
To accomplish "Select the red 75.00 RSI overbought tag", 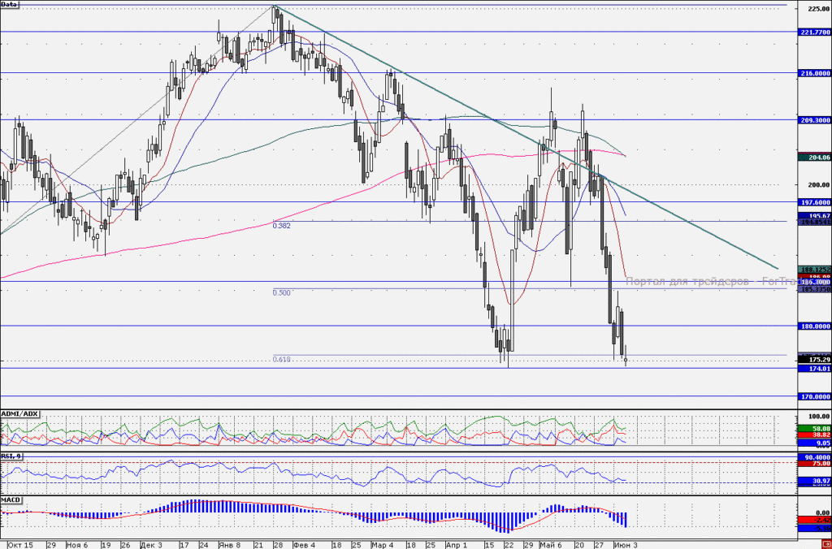I will coord(814,464).
